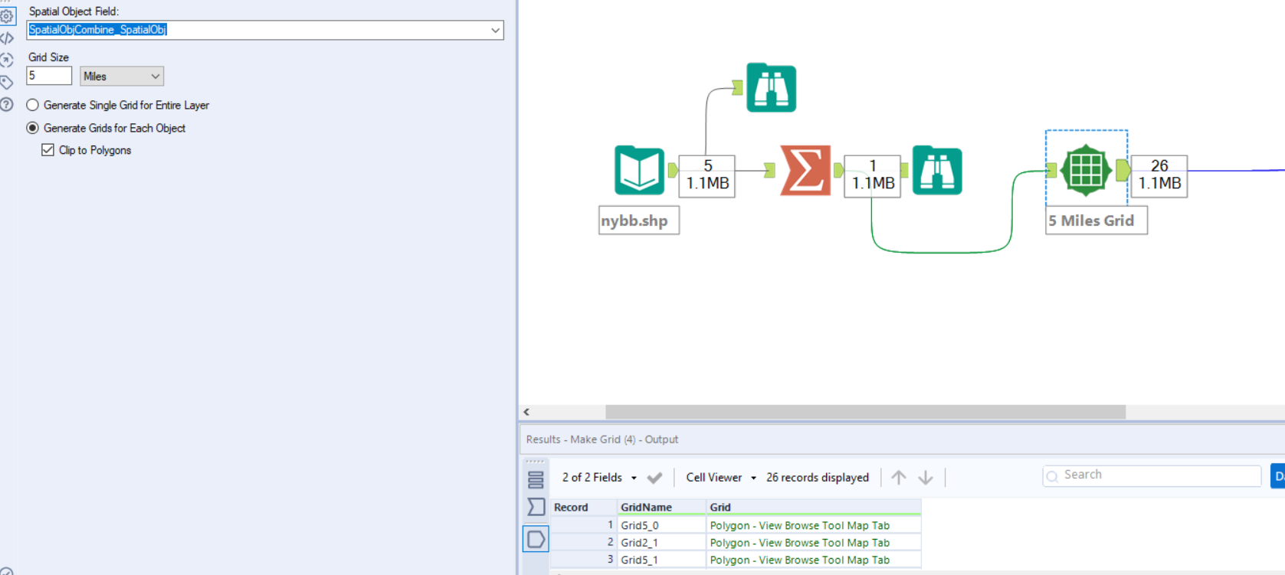
Task: Select record row number 1
Action: (x=584, y=525)
